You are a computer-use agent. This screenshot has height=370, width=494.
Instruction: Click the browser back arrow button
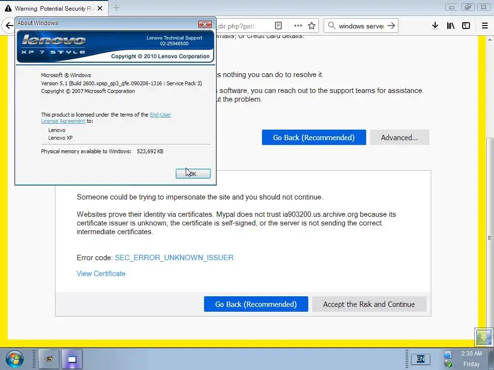(9, 26)
